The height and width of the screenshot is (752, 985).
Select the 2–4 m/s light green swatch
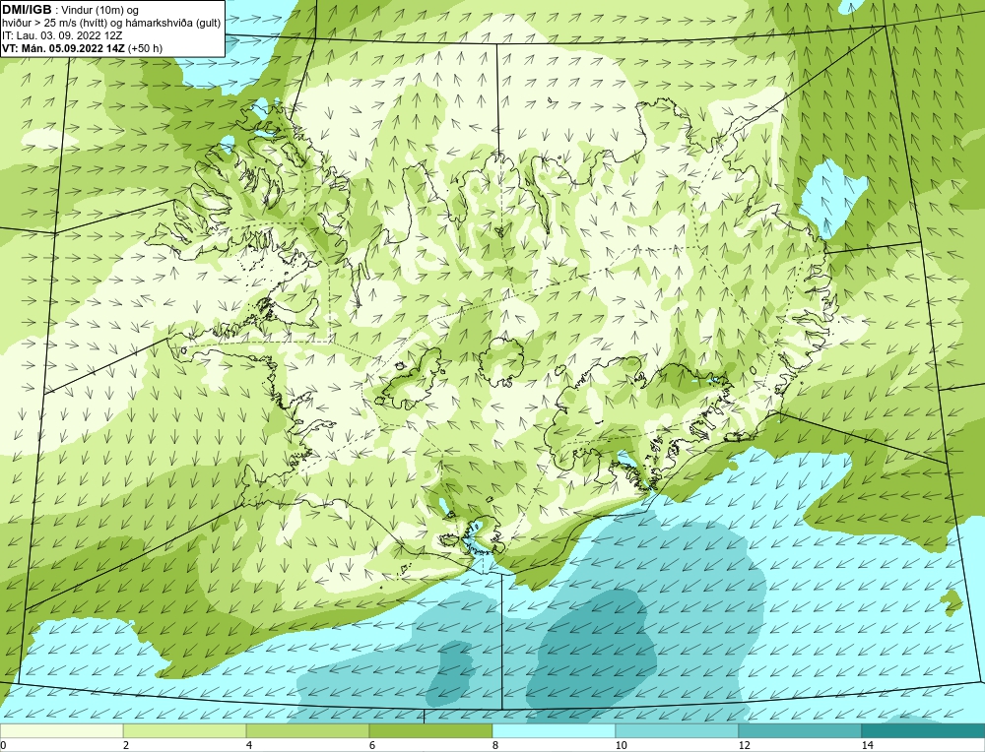coord(185,730)
